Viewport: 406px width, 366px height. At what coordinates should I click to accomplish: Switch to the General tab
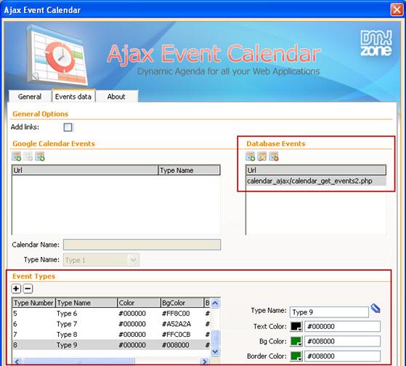[30, 97]
